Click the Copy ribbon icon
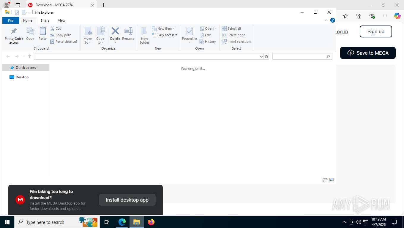This screenshot has width=404, height=228. click(30, 31)
